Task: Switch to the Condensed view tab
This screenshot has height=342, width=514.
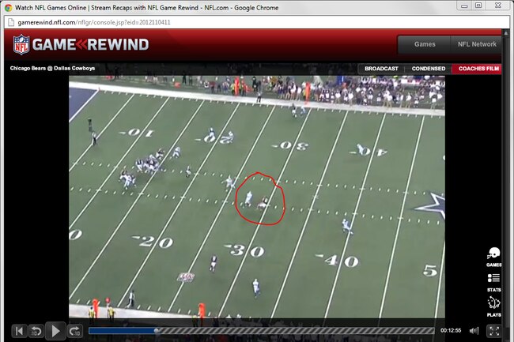Action: pyautogui.click(x=429, y=69)
